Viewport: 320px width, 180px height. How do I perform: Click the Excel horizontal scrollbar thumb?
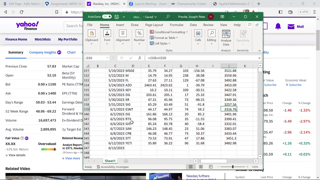click(214, 161)
